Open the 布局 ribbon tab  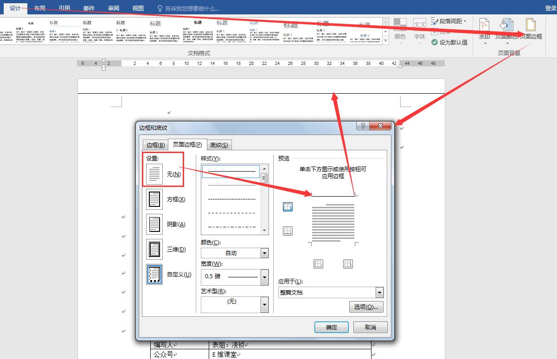[39, 7]
